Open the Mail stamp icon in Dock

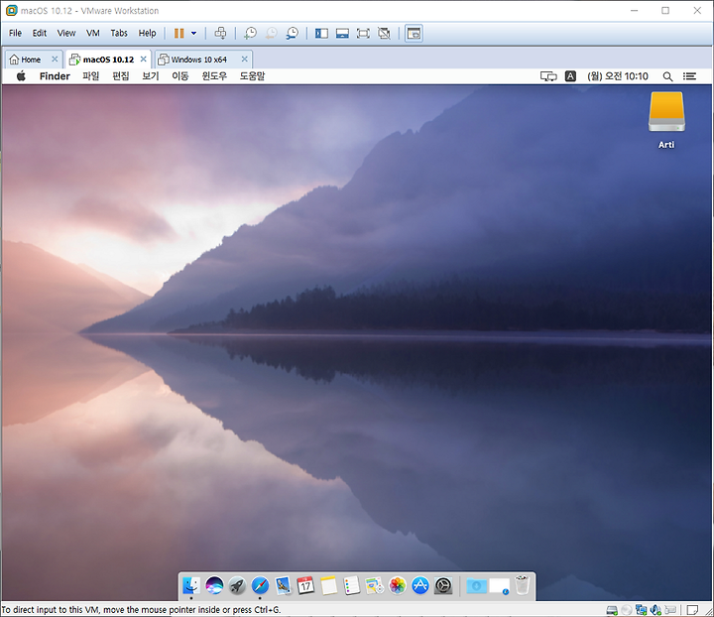283,585
